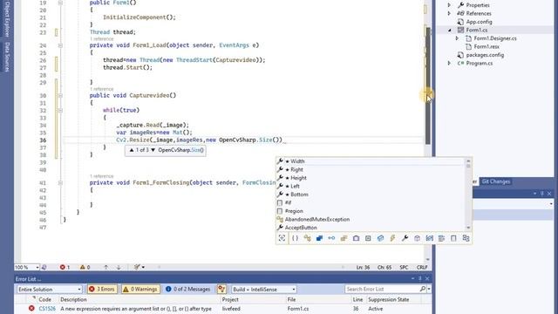Toggle IntelliSense classes filter icon
This screenshot has height=314, width=558.
pyautogui.click(x=307, y=238)
